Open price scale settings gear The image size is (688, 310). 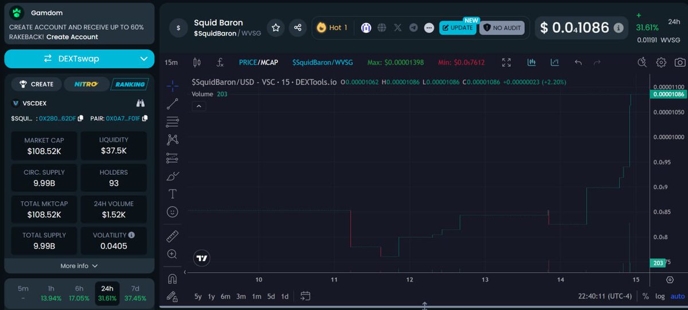coord(670,280)
